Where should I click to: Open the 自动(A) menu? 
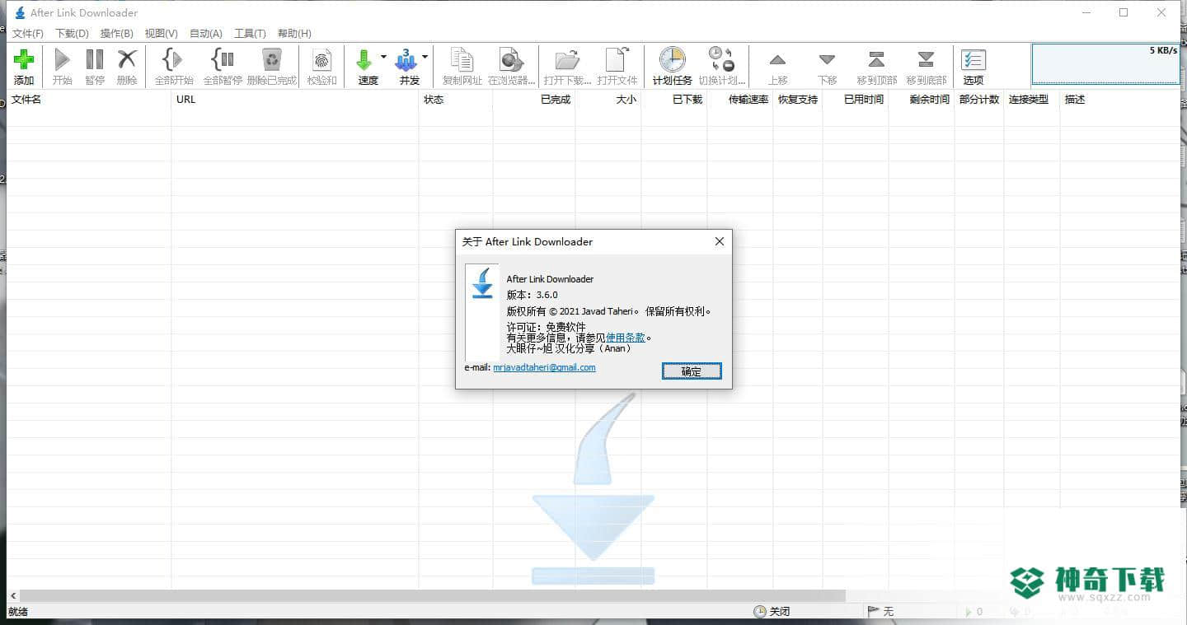click(x=205, y=34)
